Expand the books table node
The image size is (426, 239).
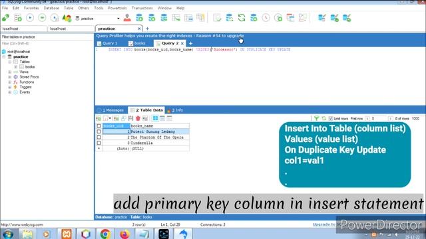point(15,67)
